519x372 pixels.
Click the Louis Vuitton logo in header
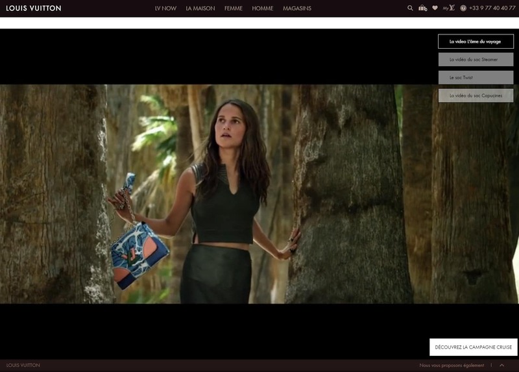click(x=34, y=8)
